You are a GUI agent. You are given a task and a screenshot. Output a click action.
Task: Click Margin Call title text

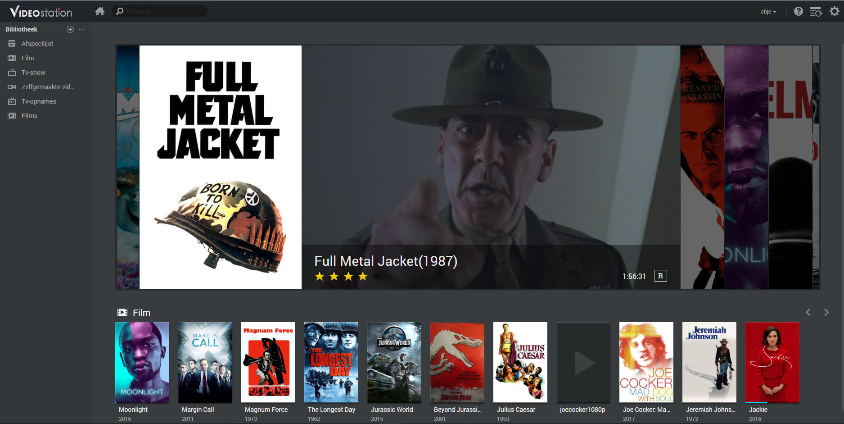(198, 410)
